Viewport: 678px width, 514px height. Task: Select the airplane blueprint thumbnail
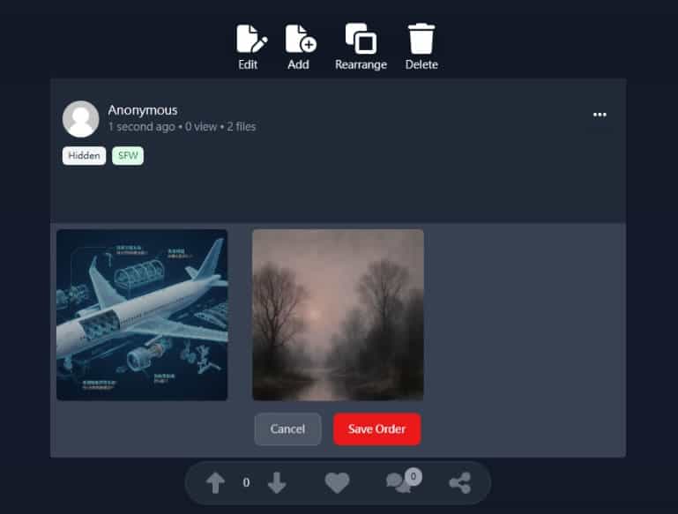point(142,315)
